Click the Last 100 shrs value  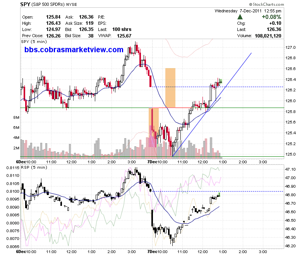click(122, 29)
